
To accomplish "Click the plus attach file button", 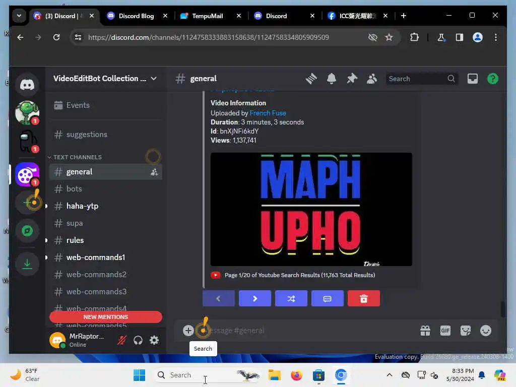I will [188, 331].
